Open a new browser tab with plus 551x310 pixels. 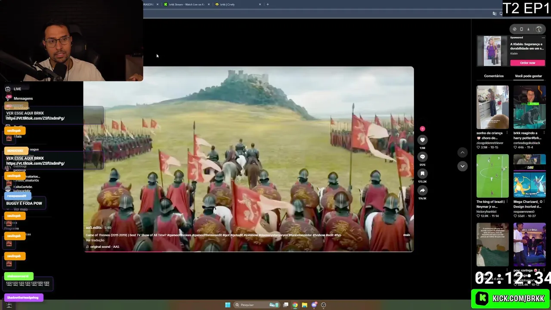[x=268, y=4]
